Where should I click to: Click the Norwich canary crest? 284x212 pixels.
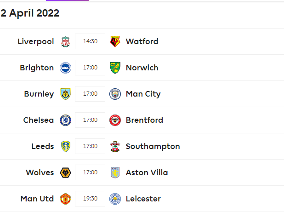115,68
